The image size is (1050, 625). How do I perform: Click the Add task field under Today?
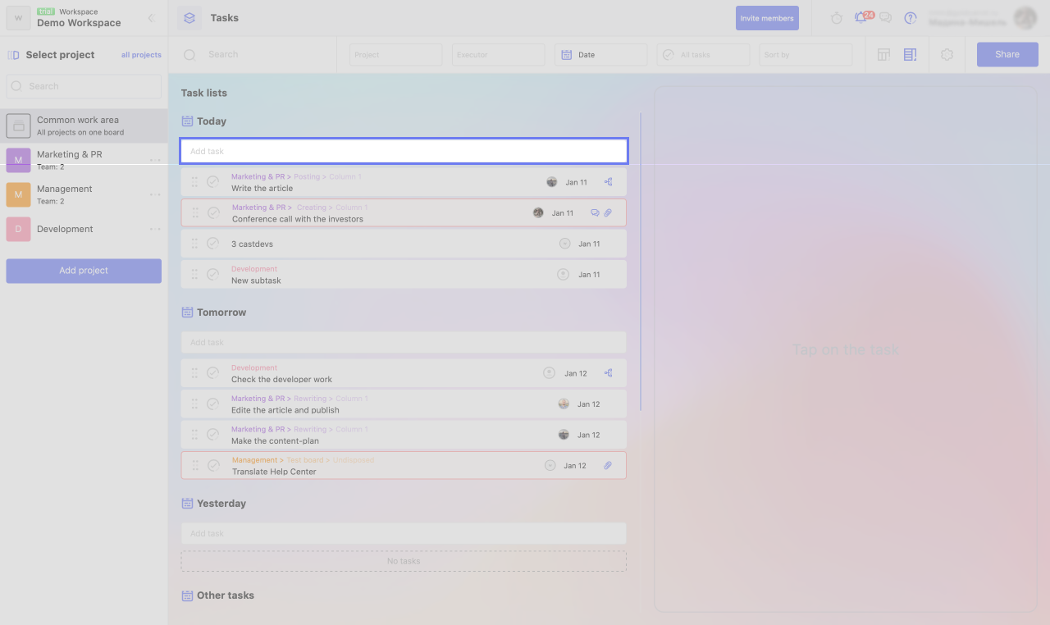tap(404, 151)
